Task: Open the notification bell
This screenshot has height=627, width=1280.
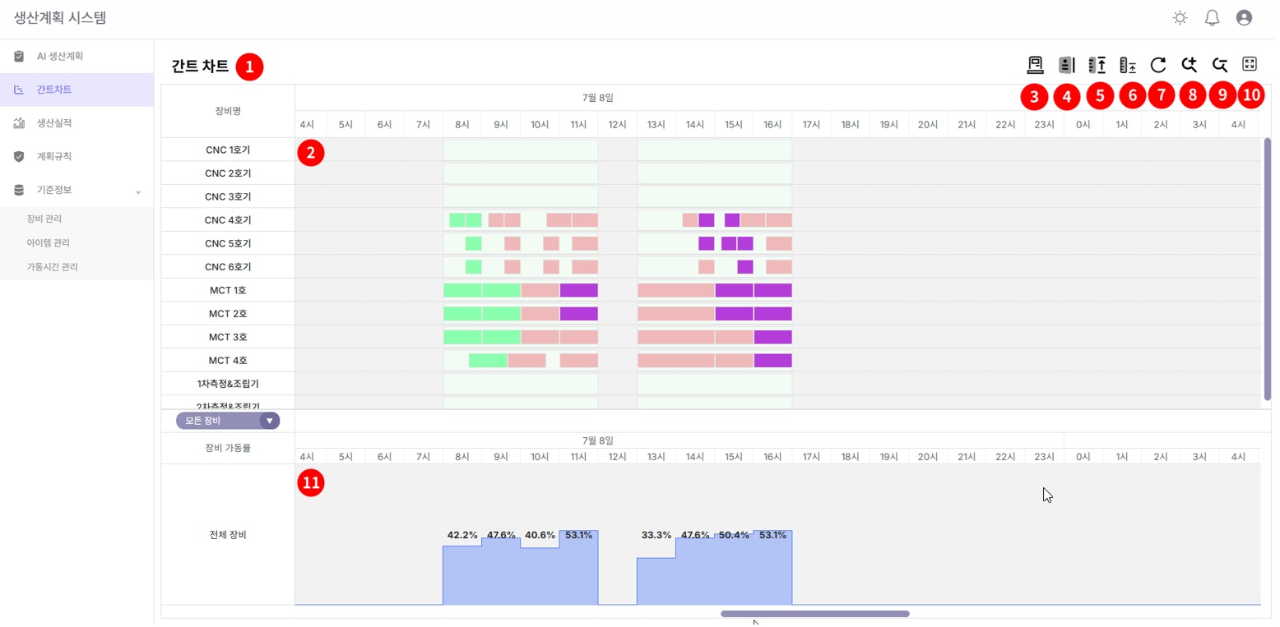Action: (x=1211, y=17)
